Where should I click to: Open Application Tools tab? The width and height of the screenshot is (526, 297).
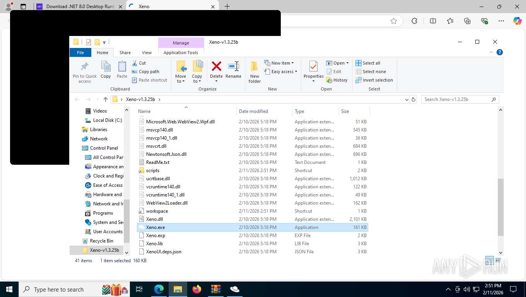pyautogui.click(x=181, y=53)
